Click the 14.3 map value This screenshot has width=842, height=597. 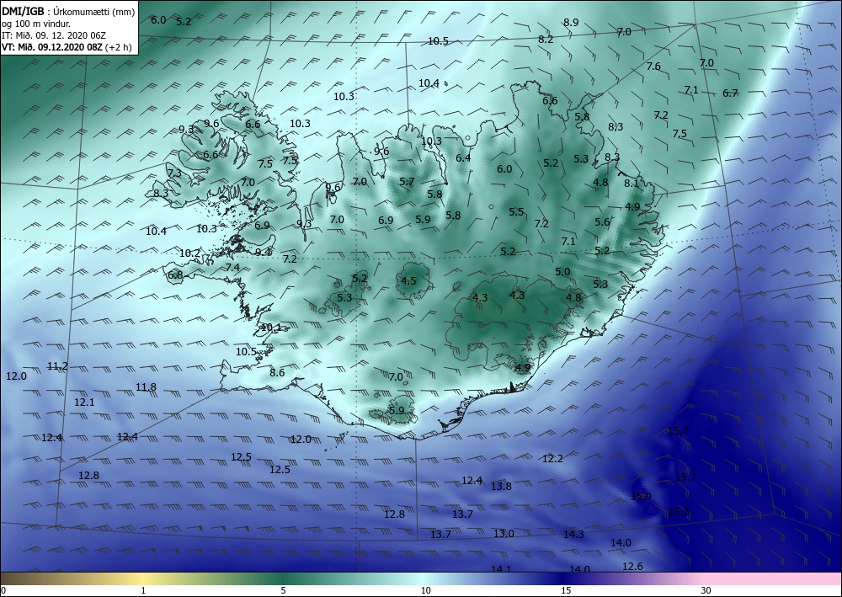[573, 535]
